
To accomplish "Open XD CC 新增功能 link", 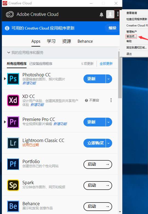I will (x=37, y=105).
